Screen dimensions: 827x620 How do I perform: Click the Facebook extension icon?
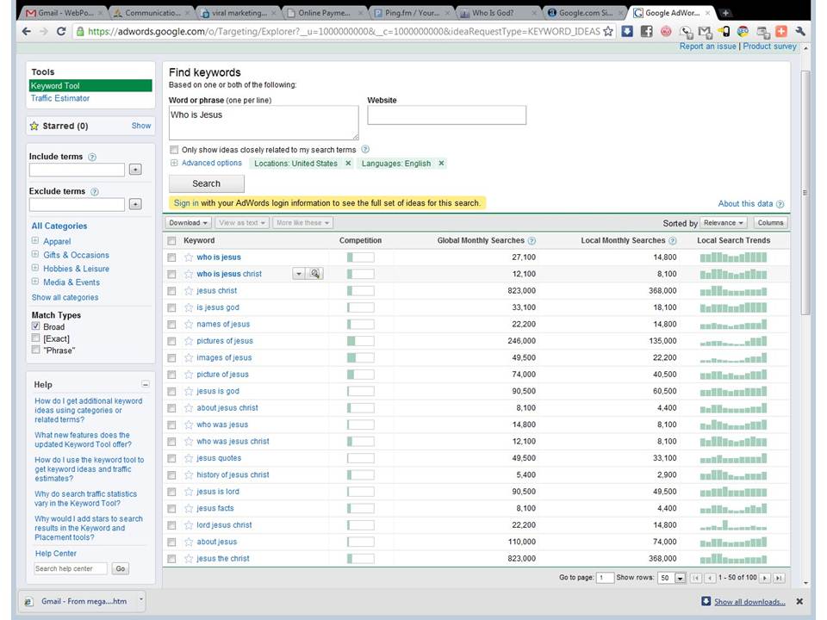646,31
